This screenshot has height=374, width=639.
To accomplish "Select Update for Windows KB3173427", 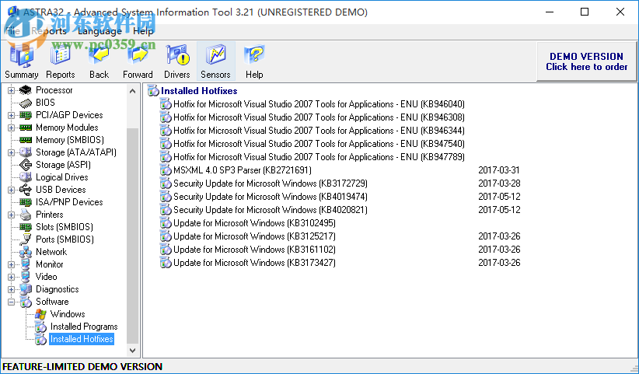I will point(255,263).
